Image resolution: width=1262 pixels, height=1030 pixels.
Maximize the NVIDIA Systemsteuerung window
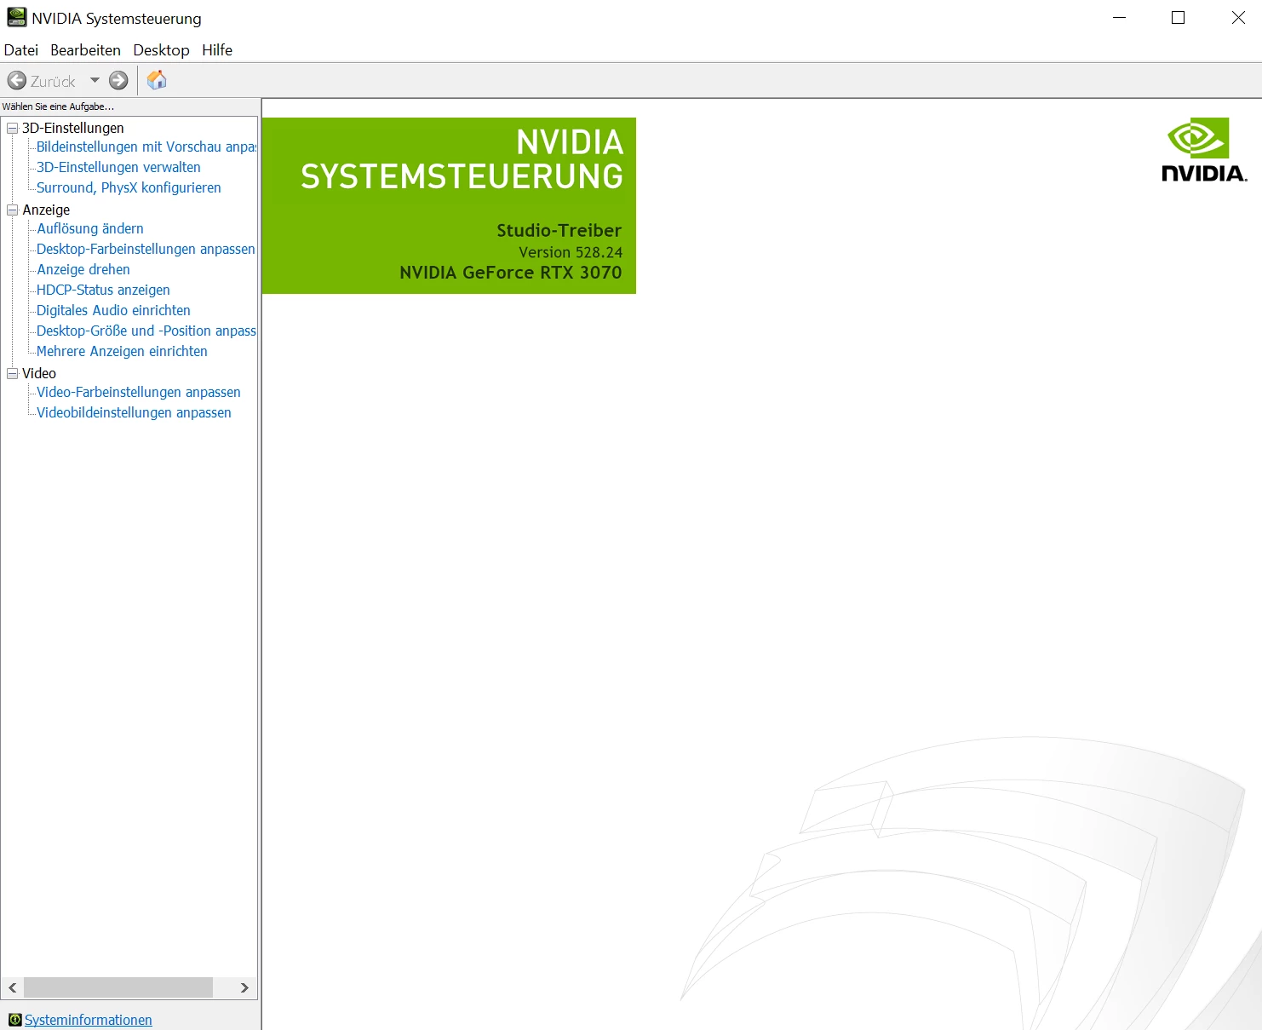pyautogui.click(x=1179, y=18)
